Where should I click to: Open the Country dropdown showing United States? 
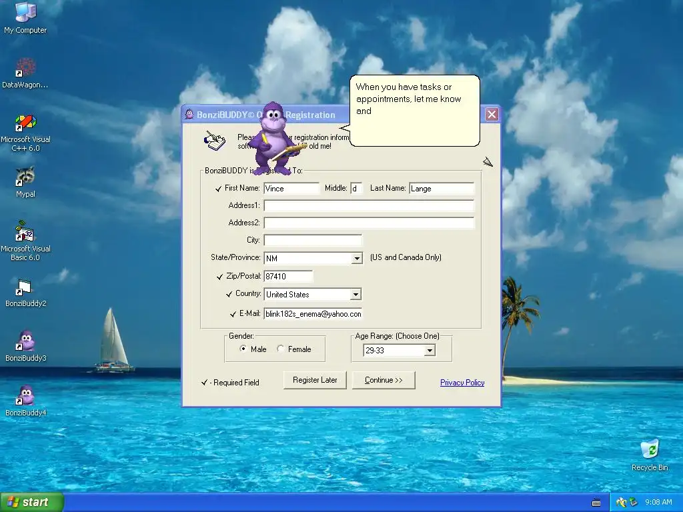coord(356,294)
